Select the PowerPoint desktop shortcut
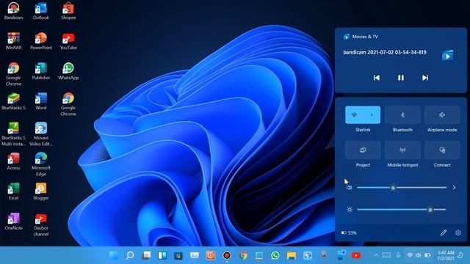The image size is (470, 264). point(41,41)
